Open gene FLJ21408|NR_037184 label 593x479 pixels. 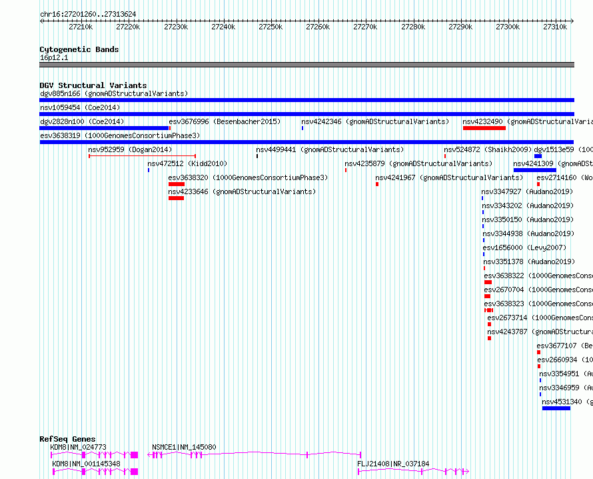[x=393, y=464]
